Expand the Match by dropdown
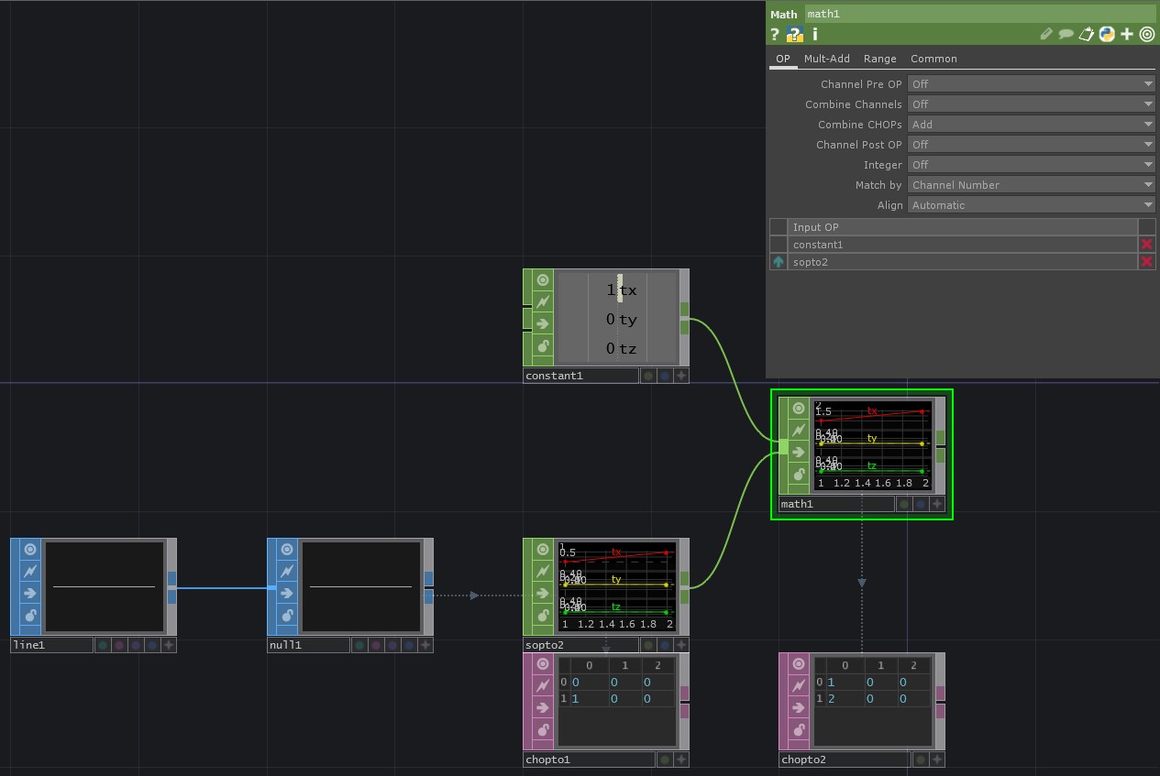 [x=1031, y=185]
